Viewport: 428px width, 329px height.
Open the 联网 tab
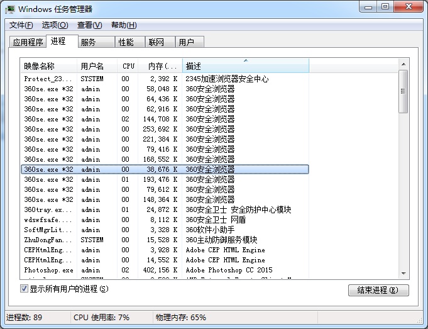point(160,42)
